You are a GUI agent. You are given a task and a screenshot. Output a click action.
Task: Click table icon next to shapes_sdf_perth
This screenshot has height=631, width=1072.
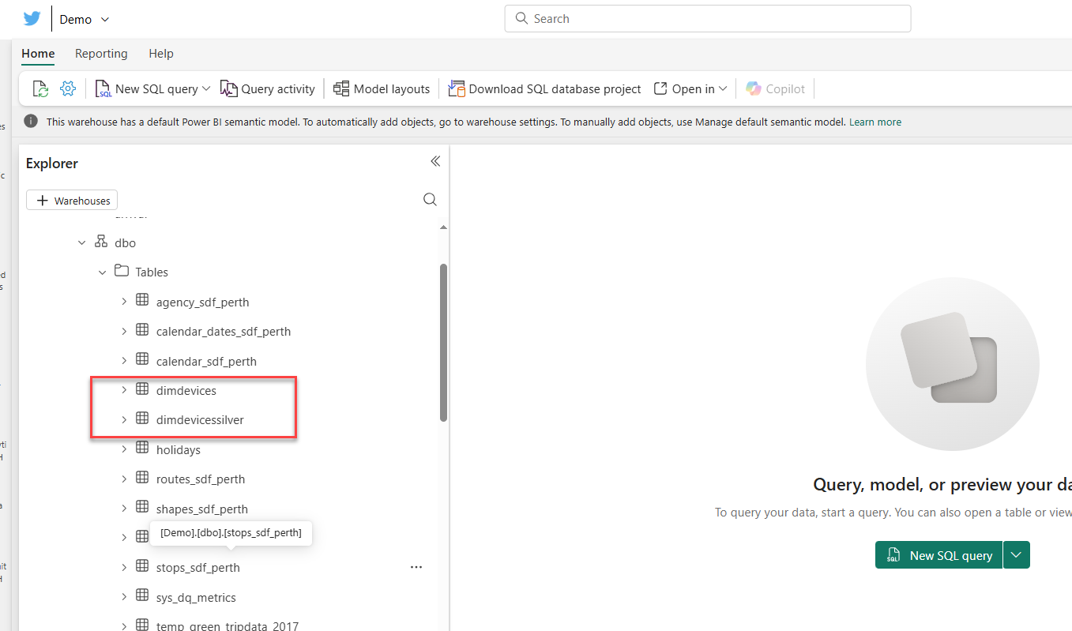142,508
